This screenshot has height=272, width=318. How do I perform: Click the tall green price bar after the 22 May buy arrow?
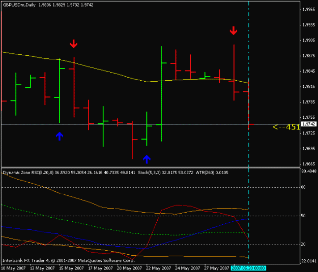(161, 94)
